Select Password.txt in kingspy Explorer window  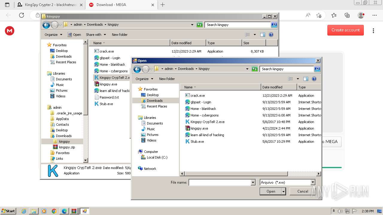coord(107,97)
